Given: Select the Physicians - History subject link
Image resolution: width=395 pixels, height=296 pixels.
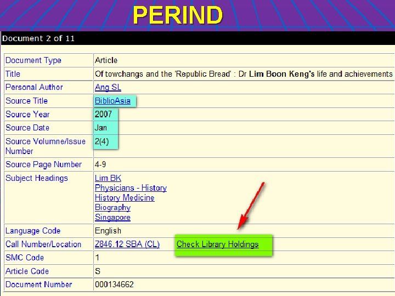Looking at the screenshot, I should [131, 188].
